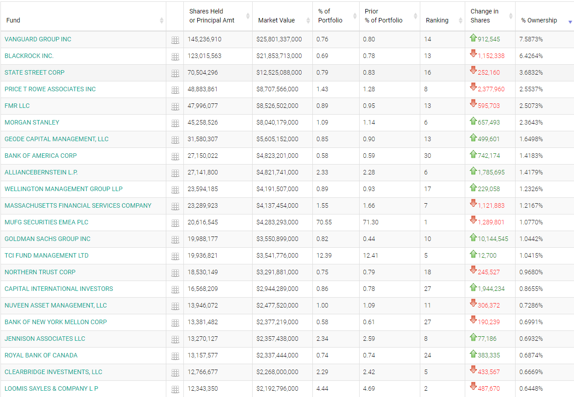This screenshot has height=397, width=574.
Task: Open grid icon in Capital International row
Action: coord(175,290)
